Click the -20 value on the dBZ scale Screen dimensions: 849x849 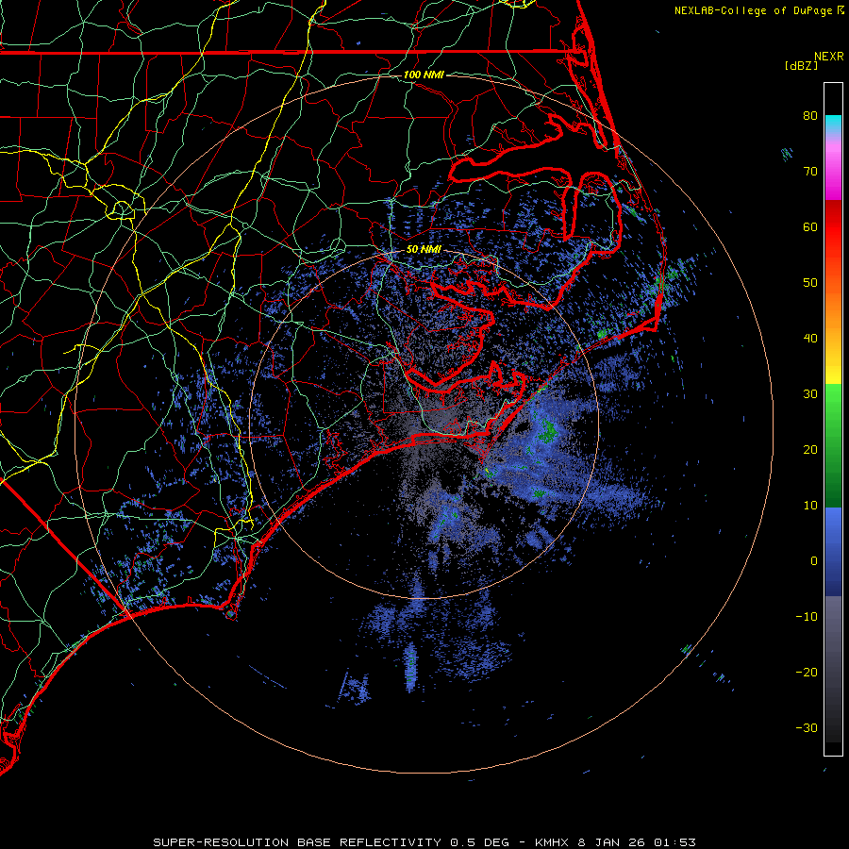coord(807,672)
